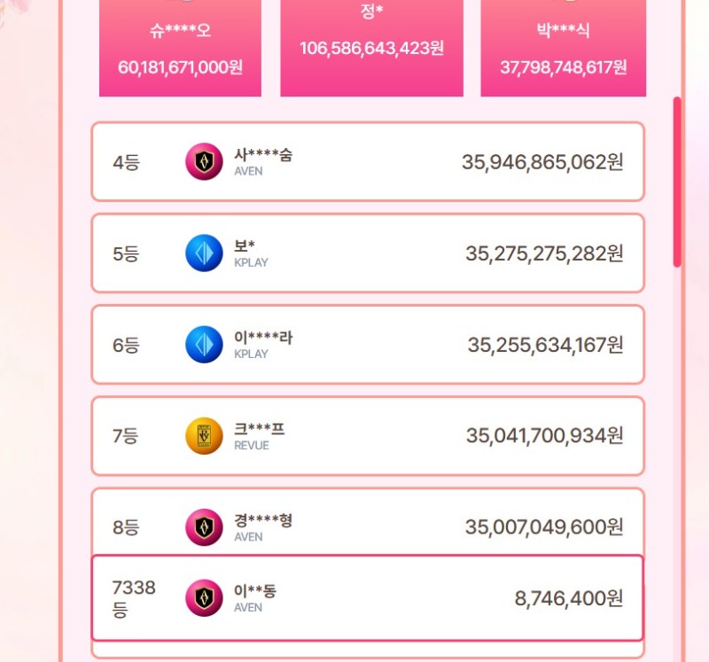
Task: Click the KPLAY badge icon in 6등 row
Action: coord(204,345)
